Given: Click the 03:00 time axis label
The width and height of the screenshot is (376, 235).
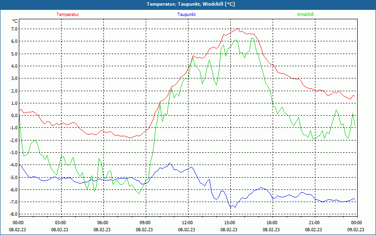Looking at the screenshot, I should click(60, 222).
